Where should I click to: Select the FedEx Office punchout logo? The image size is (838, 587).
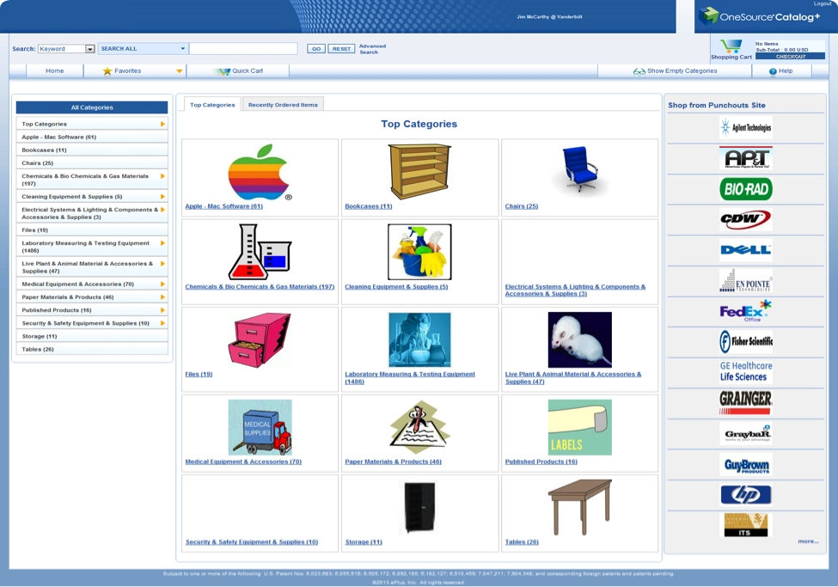coord(745,311)
